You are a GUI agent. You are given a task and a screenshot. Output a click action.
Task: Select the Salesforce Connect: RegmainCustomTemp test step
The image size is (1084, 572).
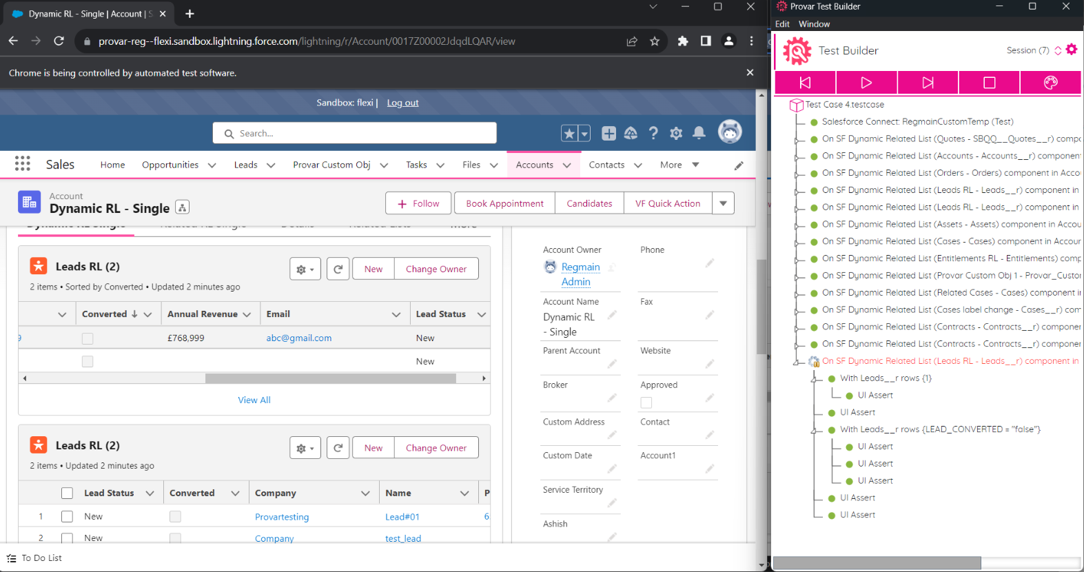click(x=917, y=122)
